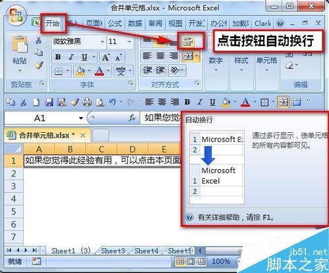Screen dimensions: 329x273
Task: Click the Wrap Text button in ribbon
Action: coord(188,41)
